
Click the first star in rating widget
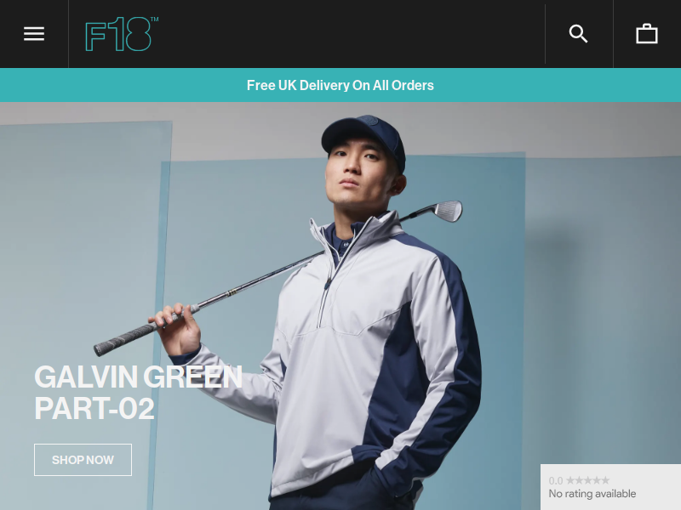[x=570, y=480]
